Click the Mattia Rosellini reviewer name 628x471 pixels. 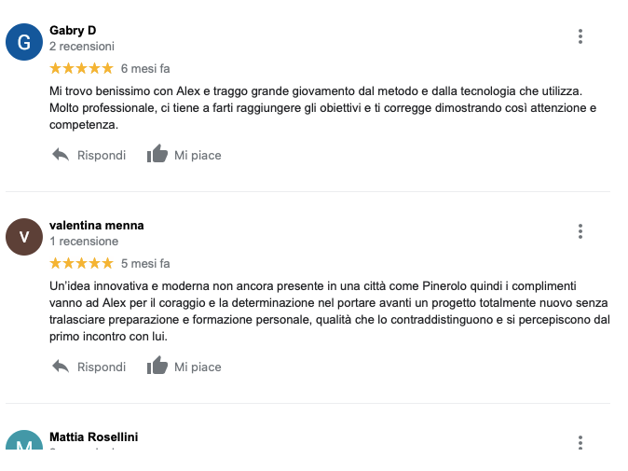pyautogui.click(x=93, y=436)
